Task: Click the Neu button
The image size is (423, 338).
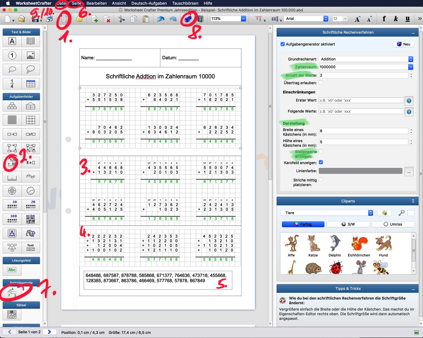Action: point(404,44)
